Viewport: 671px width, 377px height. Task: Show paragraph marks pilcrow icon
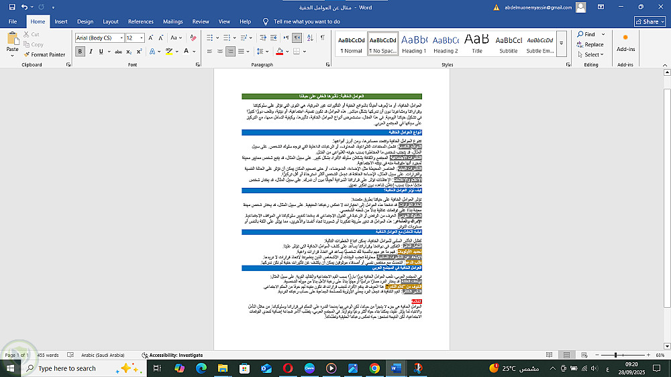[x=323, y=38]
